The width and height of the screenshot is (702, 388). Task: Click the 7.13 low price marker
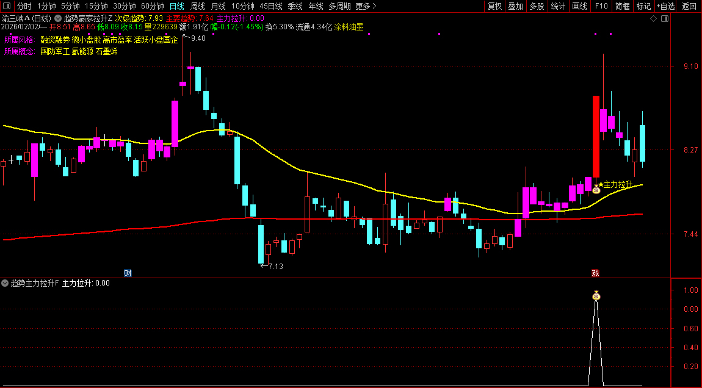coord(276,266)
